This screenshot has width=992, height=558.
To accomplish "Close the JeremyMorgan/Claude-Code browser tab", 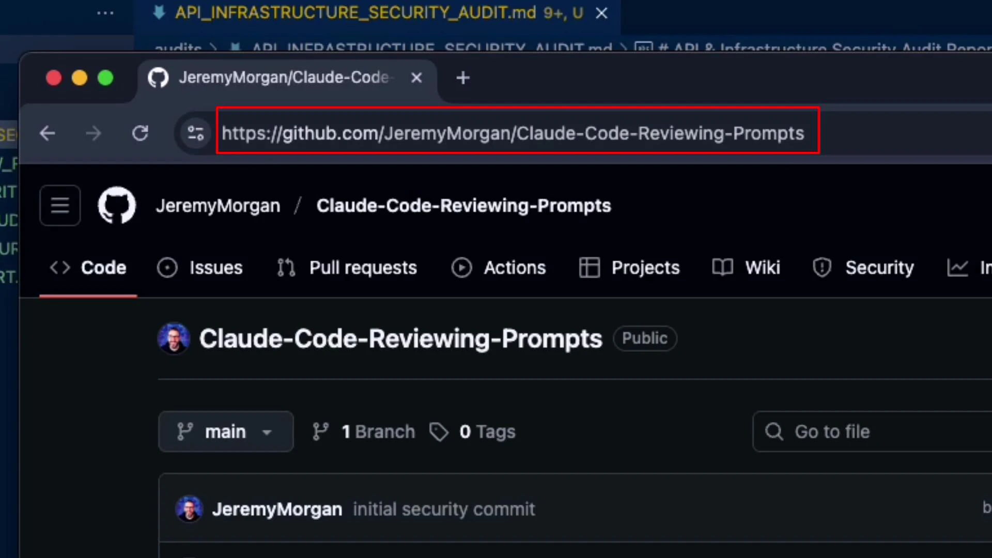I will (416, 78).
